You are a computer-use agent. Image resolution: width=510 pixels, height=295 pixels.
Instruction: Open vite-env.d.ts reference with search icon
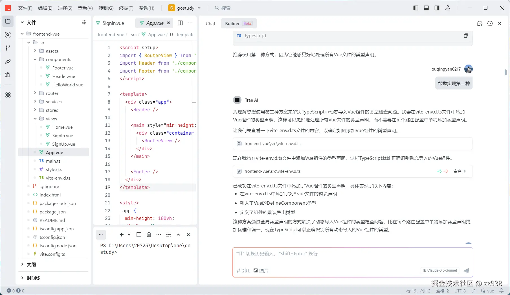click(x=353, y=144)
